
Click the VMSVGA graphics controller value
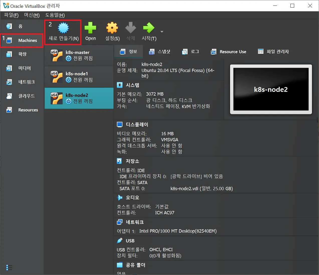[x=170, y=140]
